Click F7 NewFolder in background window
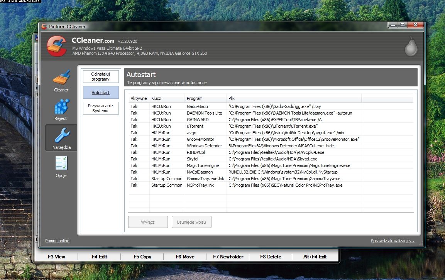Image resolution: width=445 pixels, height=280 pixels. pyautogui.click(x=228, y=257)
